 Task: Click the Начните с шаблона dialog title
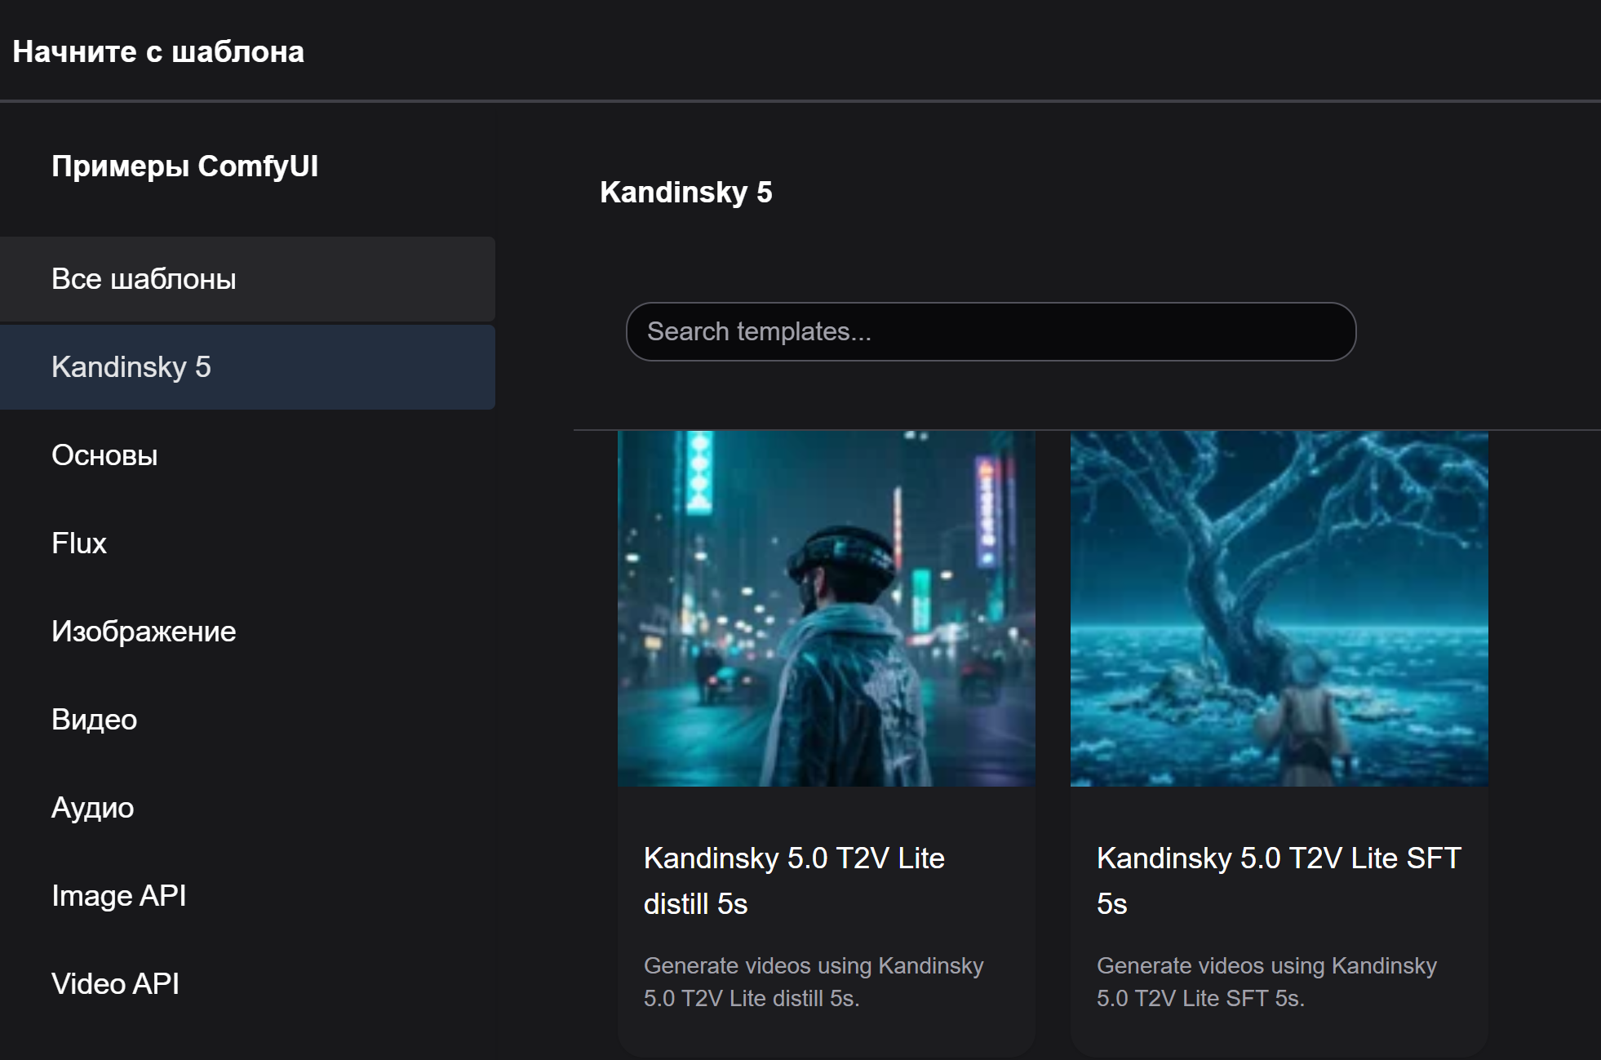point(158,52)
